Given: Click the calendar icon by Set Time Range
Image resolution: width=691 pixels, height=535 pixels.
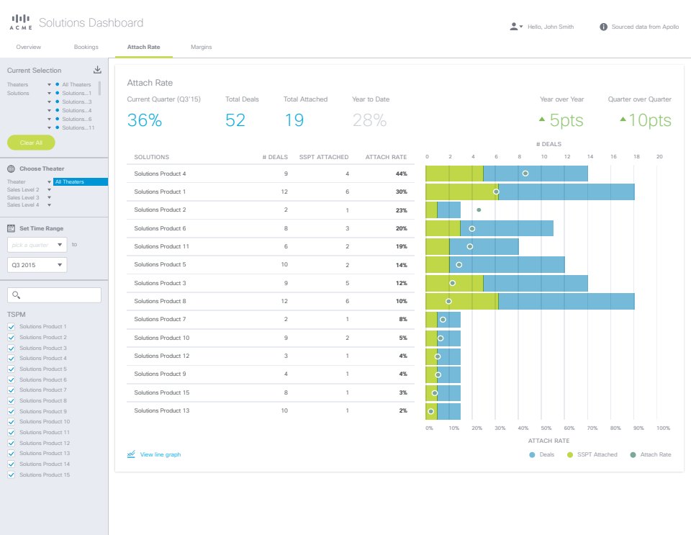Looking at the screenshot, I should point(11,228).
